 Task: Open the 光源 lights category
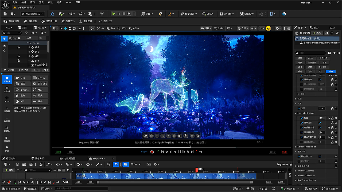[7, 149]
